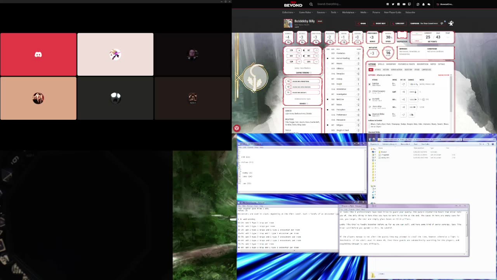
Task: Click the Initiative +3 box
Action: (373, 52)
